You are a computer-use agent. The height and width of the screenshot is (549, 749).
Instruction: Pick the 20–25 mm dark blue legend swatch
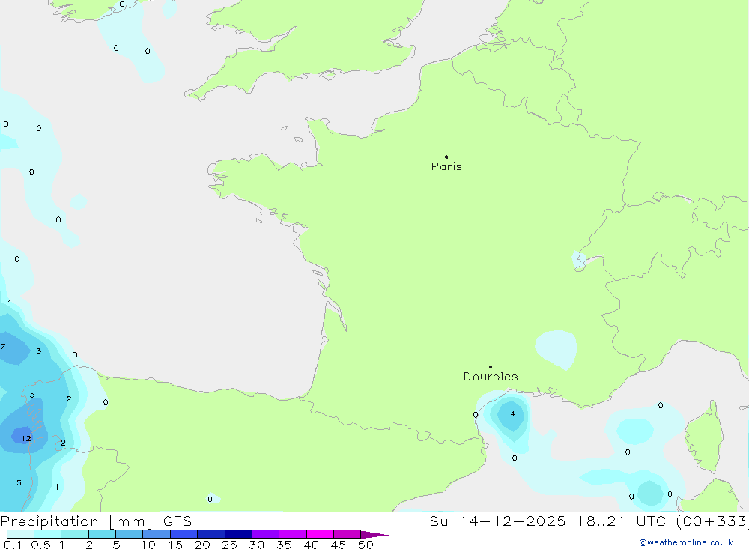(x=211, y=534)
